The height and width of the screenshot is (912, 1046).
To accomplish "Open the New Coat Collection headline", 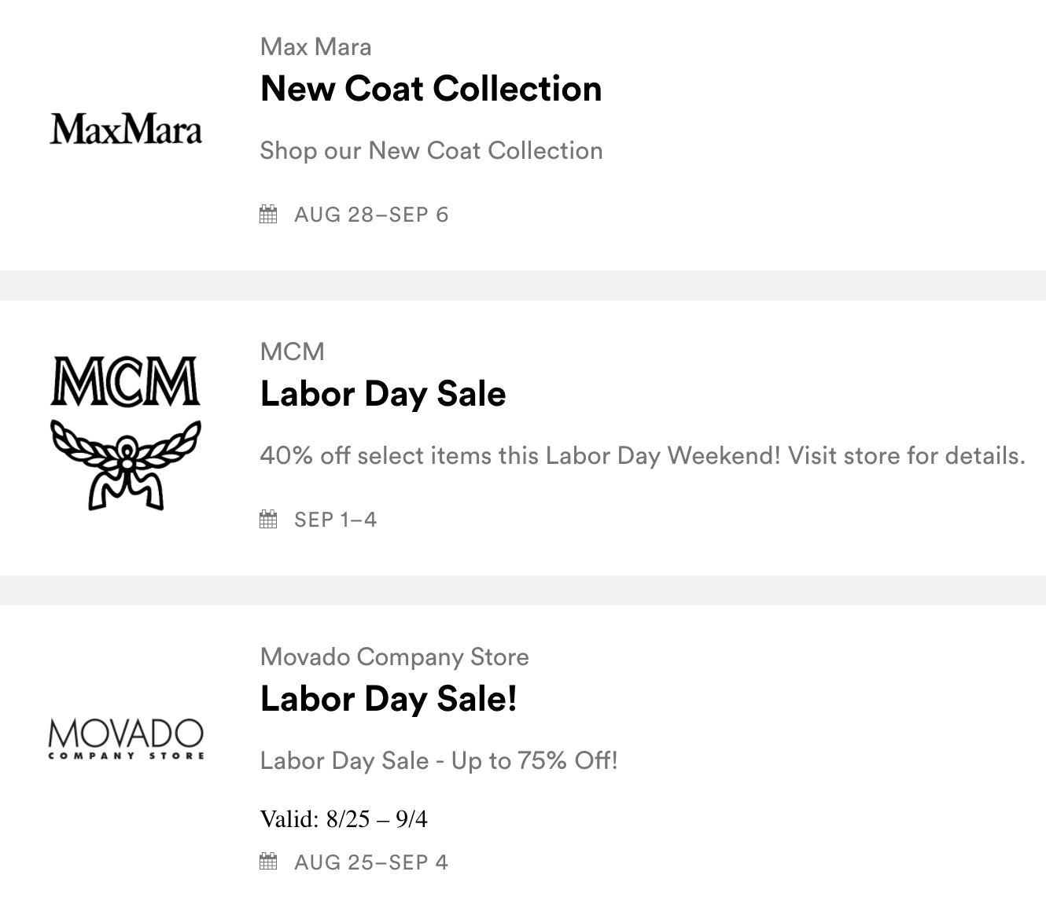I will [x=431, y=89].
